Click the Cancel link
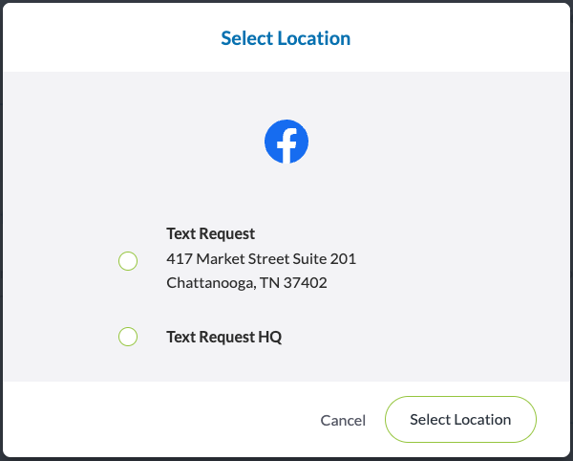The height and width of the screenshot is (461, 573). pos(343,420)
